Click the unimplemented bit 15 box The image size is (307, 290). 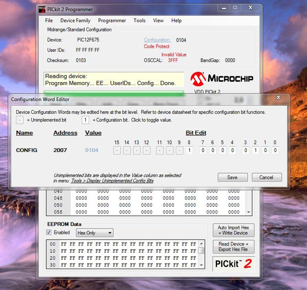click(117, 150)
